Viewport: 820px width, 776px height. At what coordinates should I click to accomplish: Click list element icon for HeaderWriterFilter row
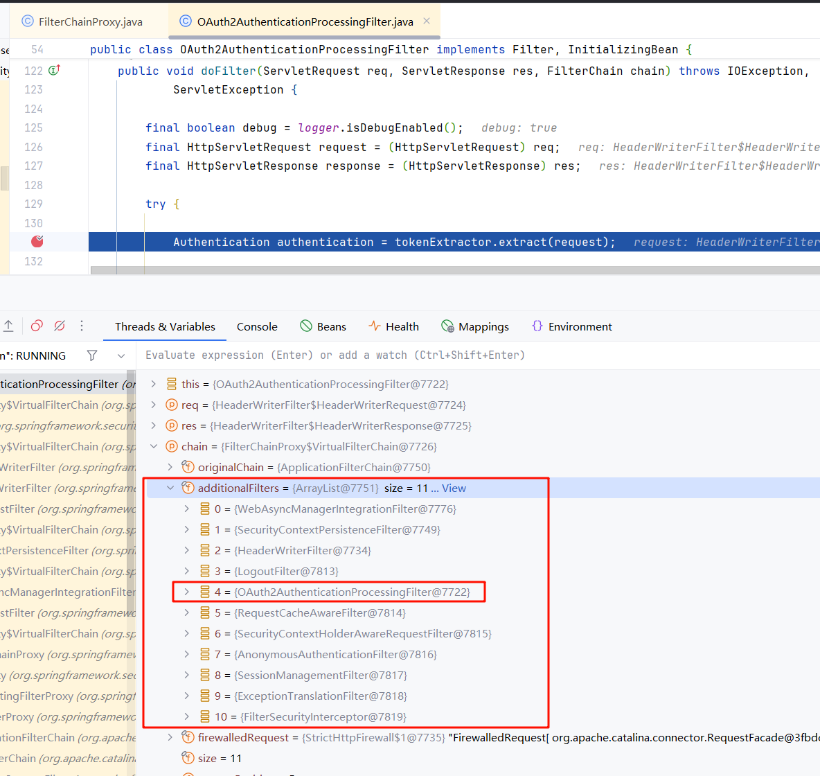pos(205,550)
